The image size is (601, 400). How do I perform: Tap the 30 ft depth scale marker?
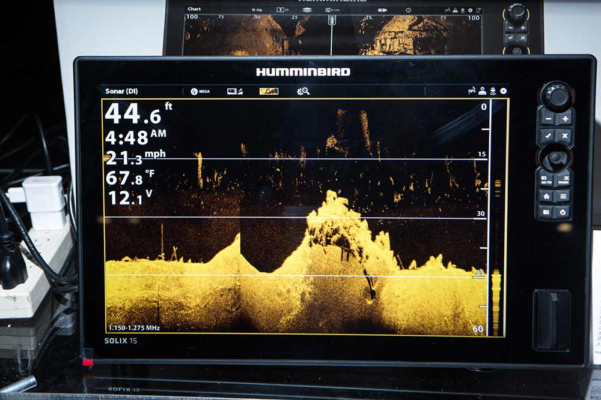pyautogui.click(x=481, y=213)
